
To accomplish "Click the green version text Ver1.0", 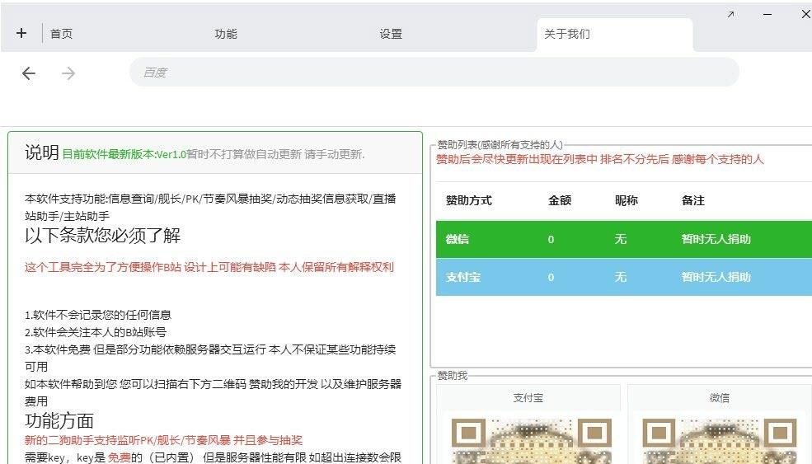I will point(124,154).
